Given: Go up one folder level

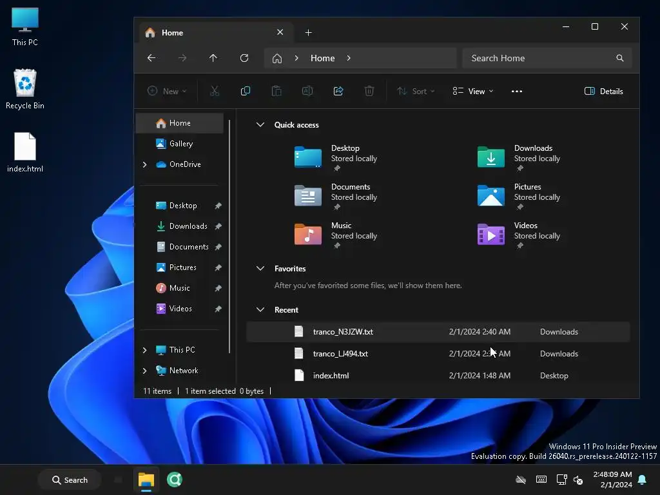Looking at the screenshot, I should pyautogui.click(x=213, y=58).
